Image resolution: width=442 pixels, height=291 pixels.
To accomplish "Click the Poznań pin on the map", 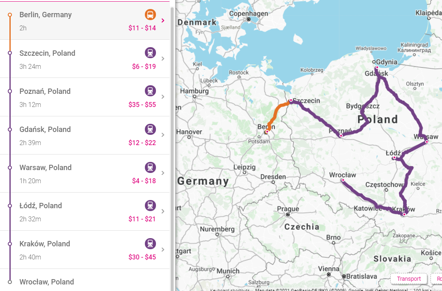I will click(341, 136).
